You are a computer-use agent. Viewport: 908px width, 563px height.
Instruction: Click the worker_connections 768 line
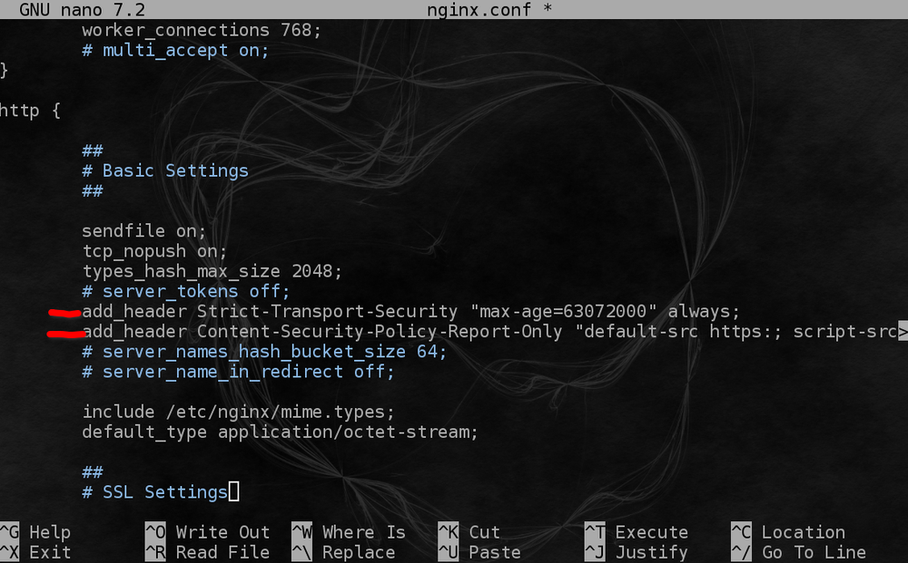[x=201, y=30]
